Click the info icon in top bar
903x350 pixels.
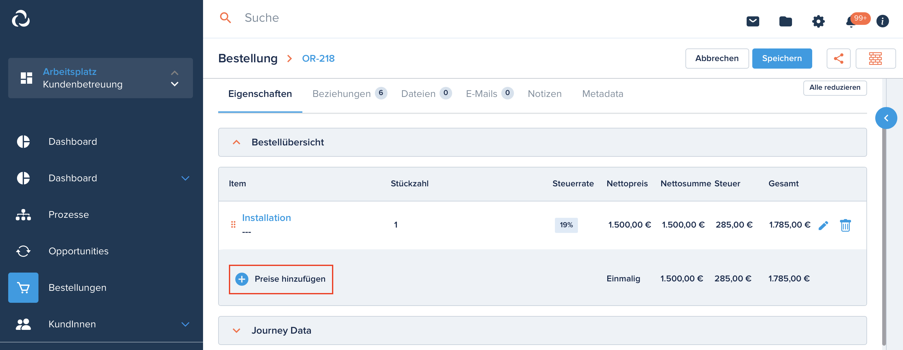(x=882, y=21)
